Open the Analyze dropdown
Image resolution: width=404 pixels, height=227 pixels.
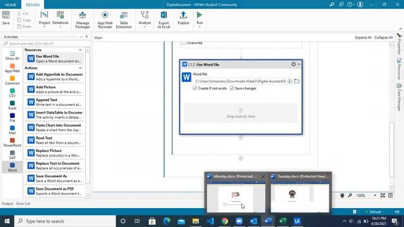point(145,20)
